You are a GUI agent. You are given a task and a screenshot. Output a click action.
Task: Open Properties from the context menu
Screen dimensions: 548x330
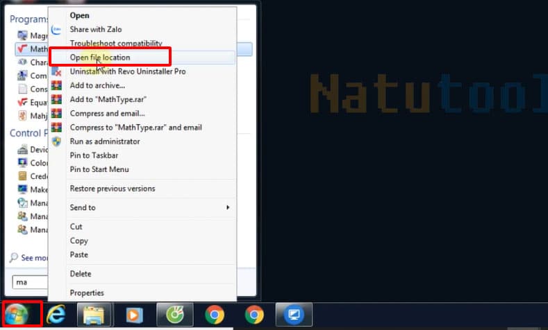point(87,293)
